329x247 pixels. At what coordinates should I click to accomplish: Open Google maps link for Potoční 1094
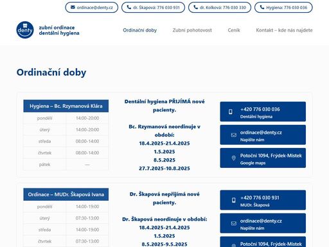[x=253, y=163]
